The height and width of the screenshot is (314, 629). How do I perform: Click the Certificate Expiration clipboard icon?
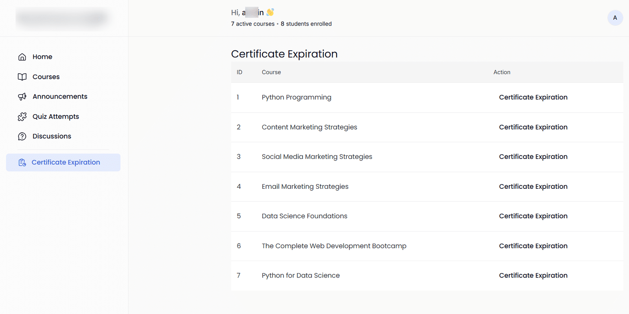22,162
